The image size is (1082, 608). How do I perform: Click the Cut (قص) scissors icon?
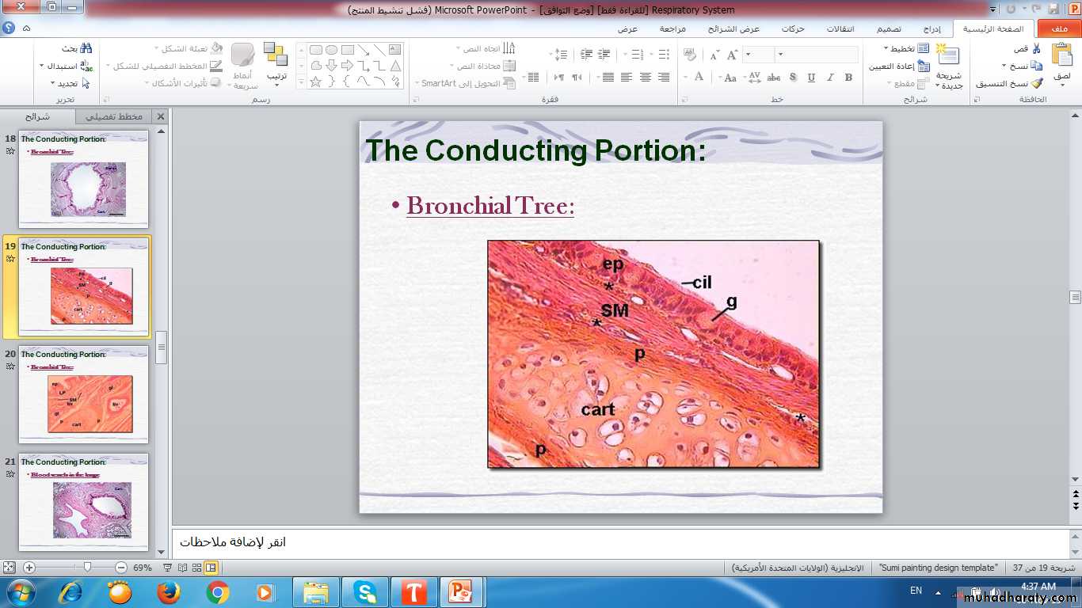pos(1036,49)
